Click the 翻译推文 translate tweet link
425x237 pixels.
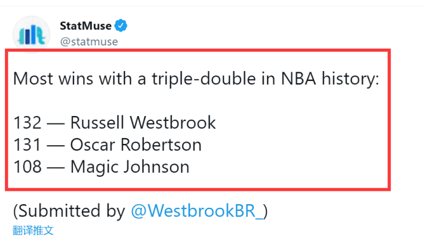coord(33,230)
